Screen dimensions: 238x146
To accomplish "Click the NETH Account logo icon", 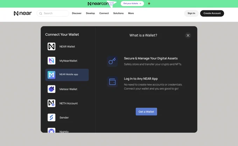I will [x=51, y=103].
